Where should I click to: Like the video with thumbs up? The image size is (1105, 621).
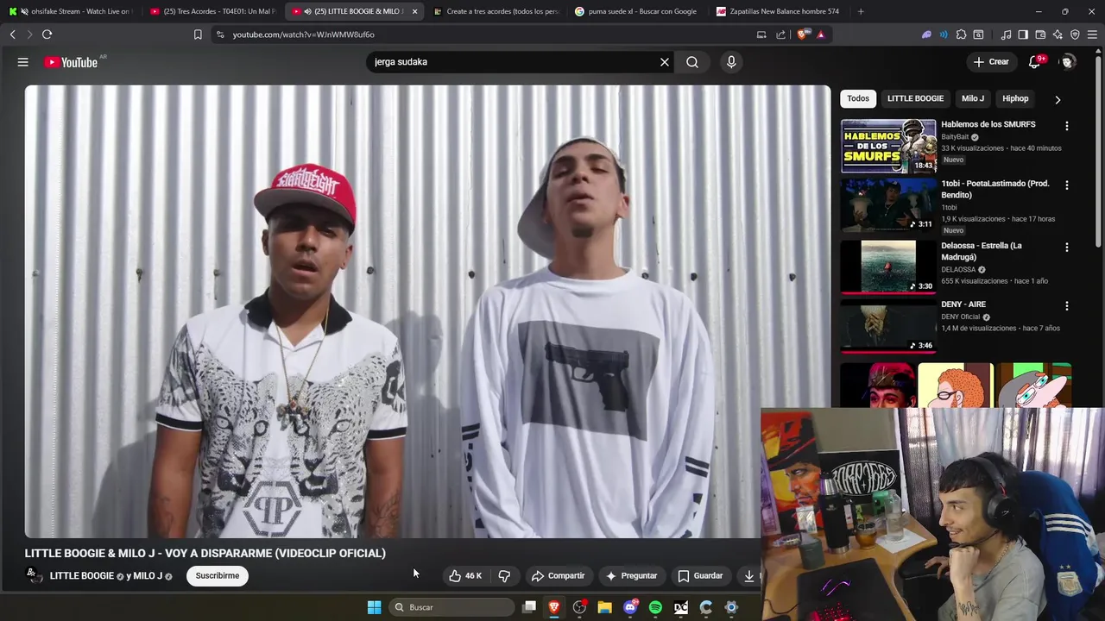click(x=466, y=576)
